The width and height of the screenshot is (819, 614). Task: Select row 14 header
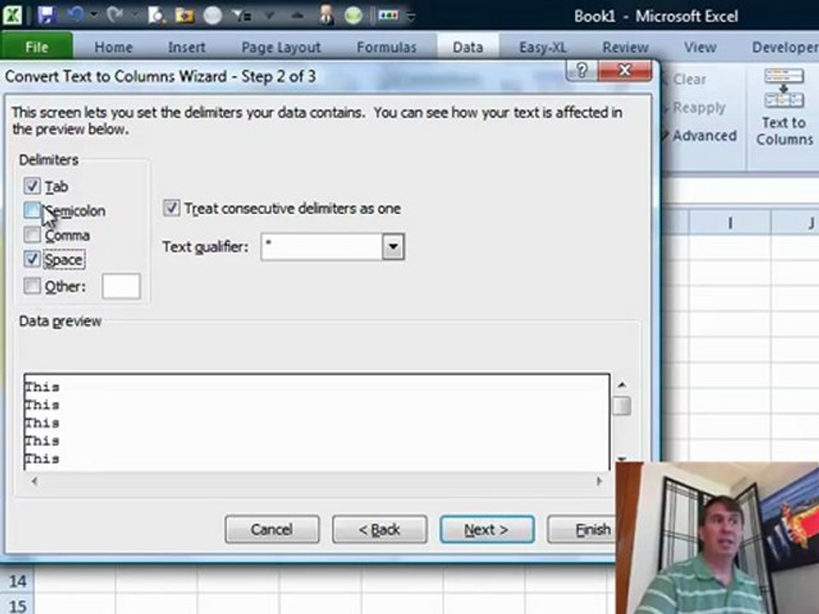point(17,581)
